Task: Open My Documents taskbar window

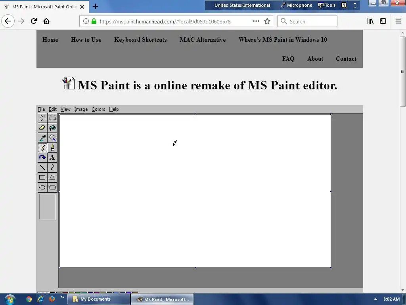Action: (x=99, y=299)
